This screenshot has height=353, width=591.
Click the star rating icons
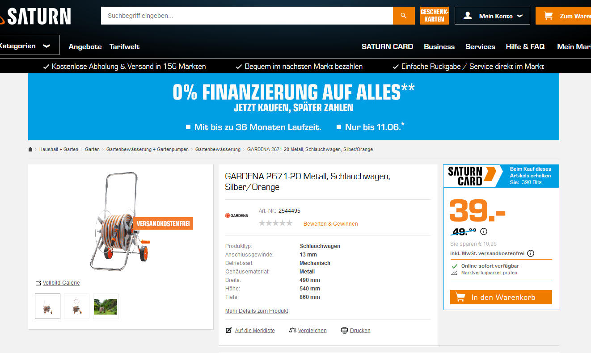coord(275,223)
